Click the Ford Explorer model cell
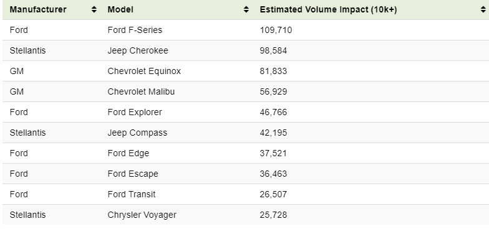489x229 pixels. tap(135, 112)
